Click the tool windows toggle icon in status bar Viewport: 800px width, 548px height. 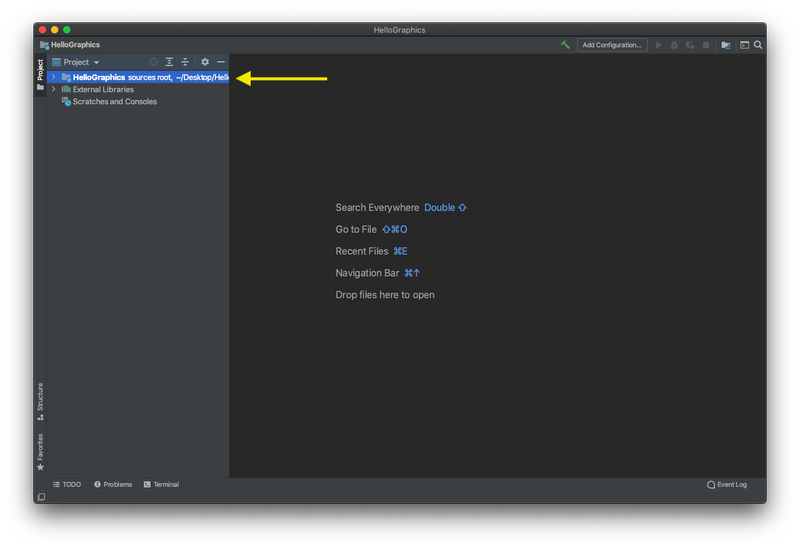pos(41,497)
